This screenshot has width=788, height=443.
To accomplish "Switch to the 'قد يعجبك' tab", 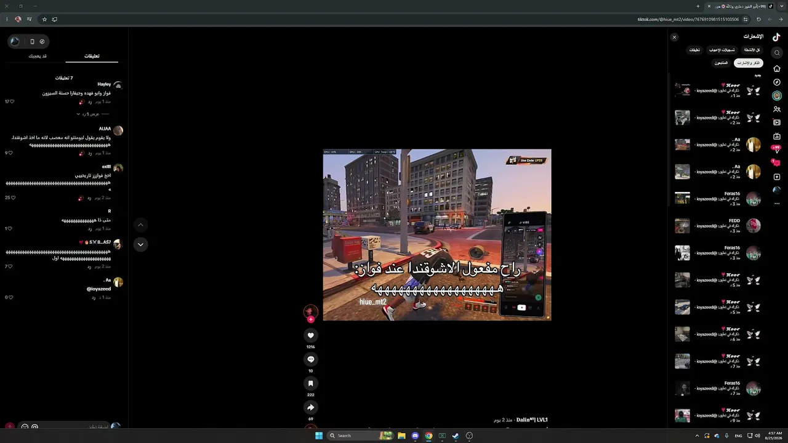I will [x=38, y=56].
